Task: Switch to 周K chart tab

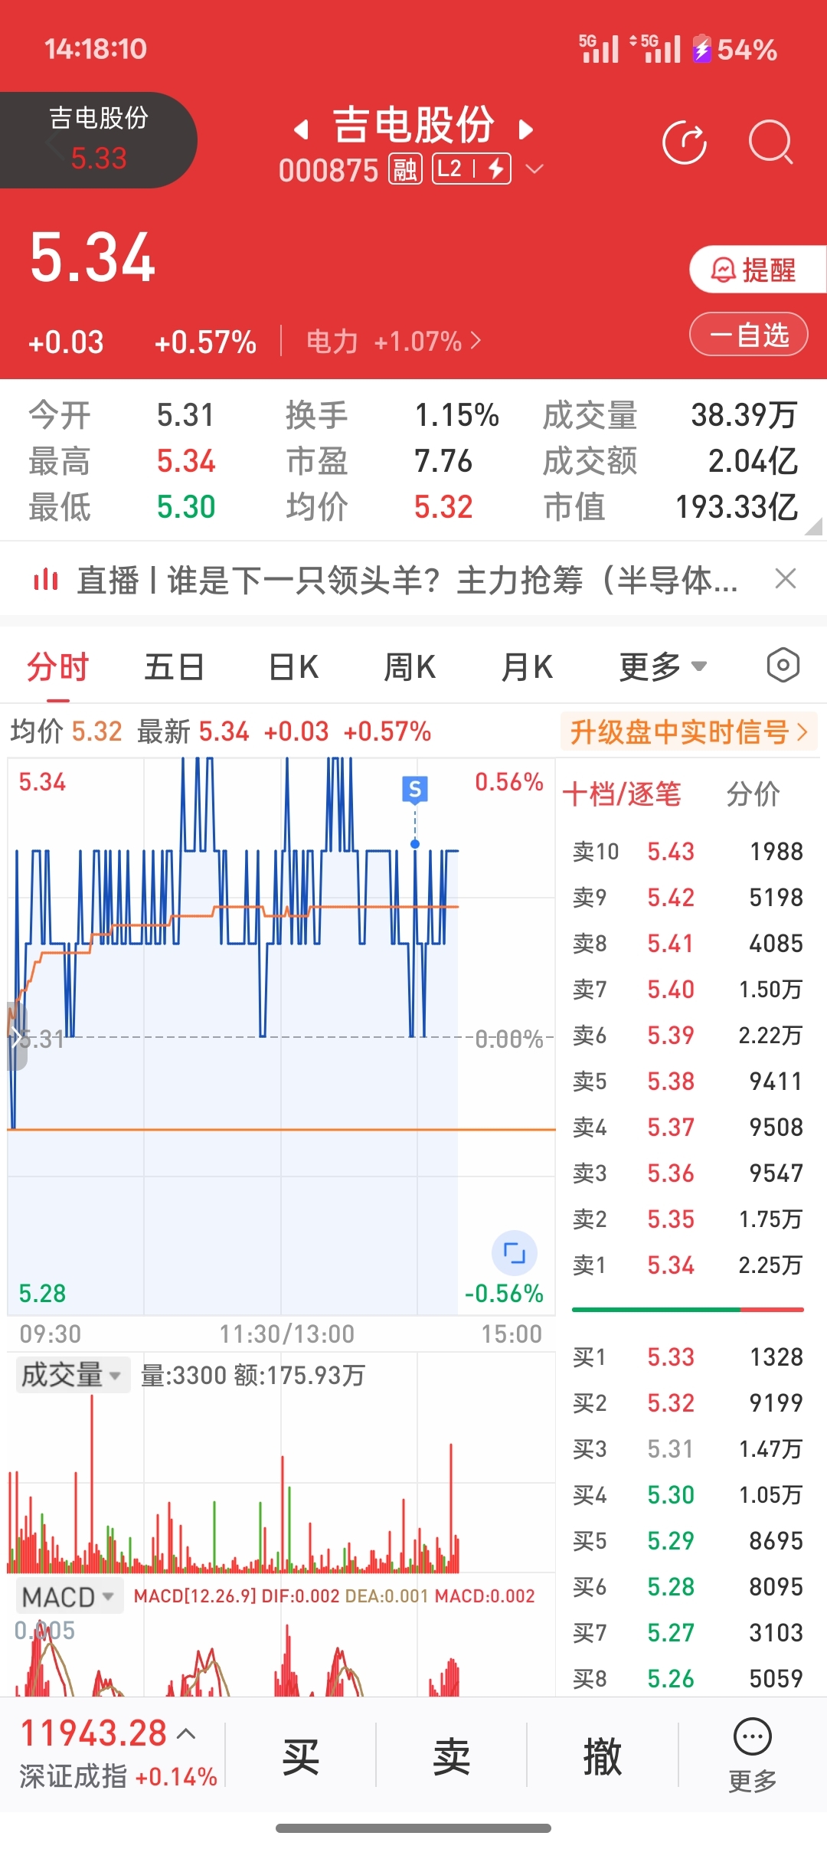Action: coord(410,666)
